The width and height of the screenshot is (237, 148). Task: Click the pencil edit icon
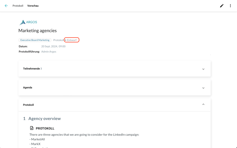221,6
